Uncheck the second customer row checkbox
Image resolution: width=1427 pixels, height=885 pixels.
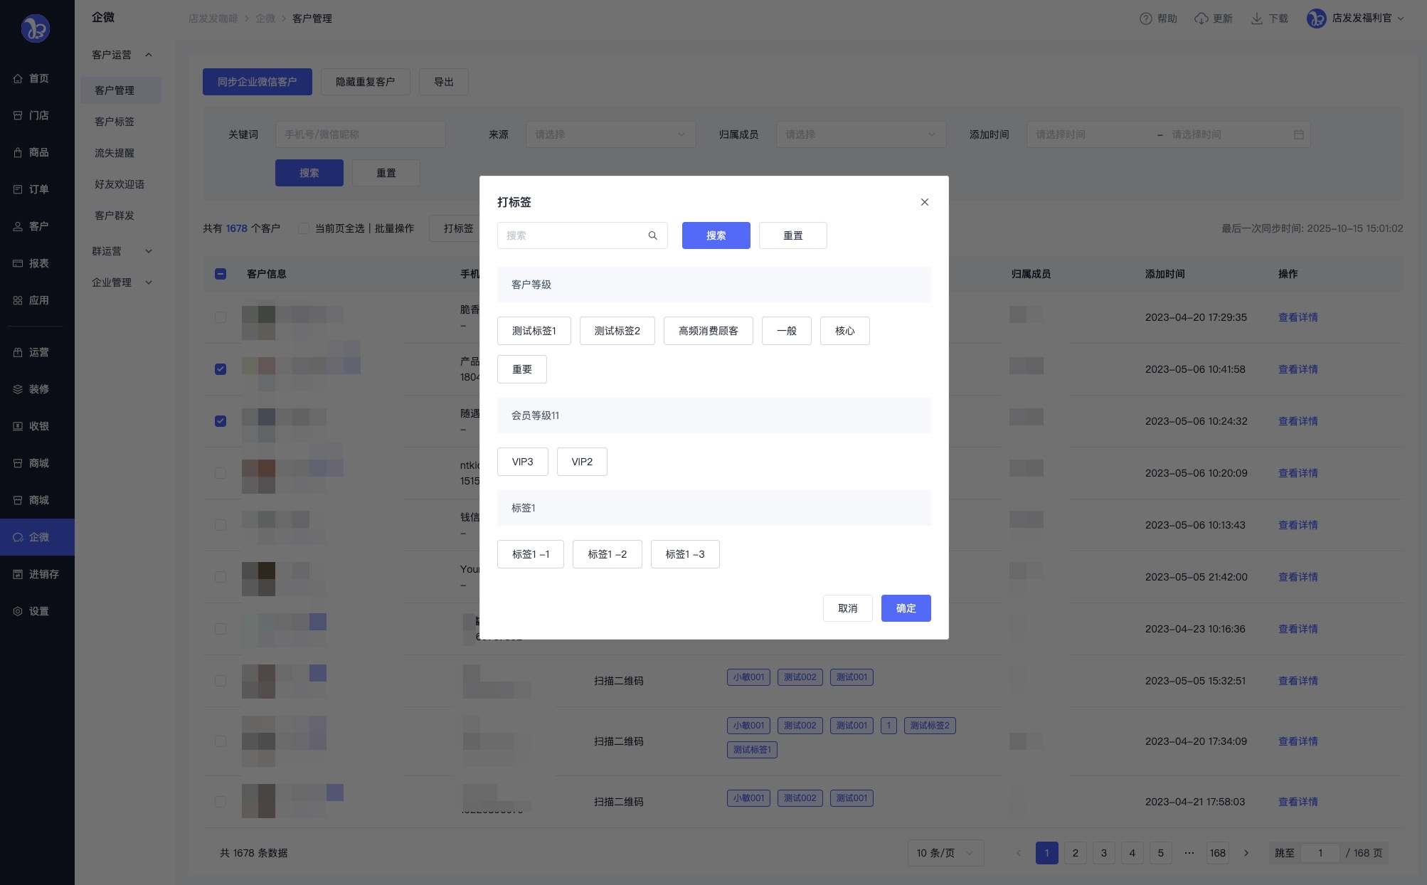click(x=221, y=369)
